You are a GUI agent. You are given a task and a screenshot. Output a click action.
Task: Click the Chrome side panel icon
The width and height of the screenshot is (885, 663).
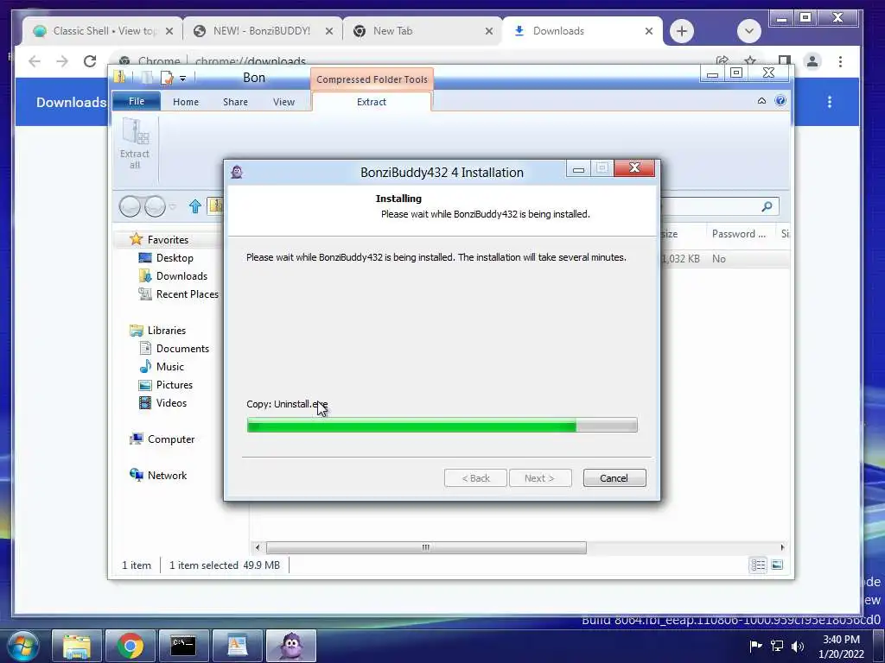tap(784, 61)
